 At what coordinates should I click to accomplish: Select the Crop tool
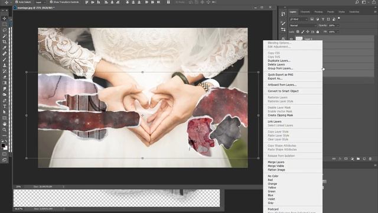coord(4,42)
